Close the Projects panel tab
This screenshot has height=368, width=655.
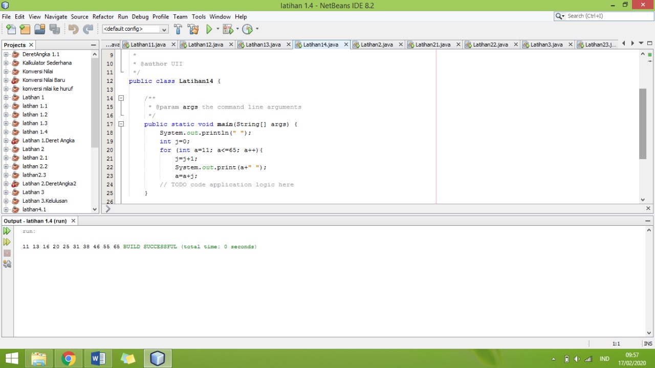point(31,45)
